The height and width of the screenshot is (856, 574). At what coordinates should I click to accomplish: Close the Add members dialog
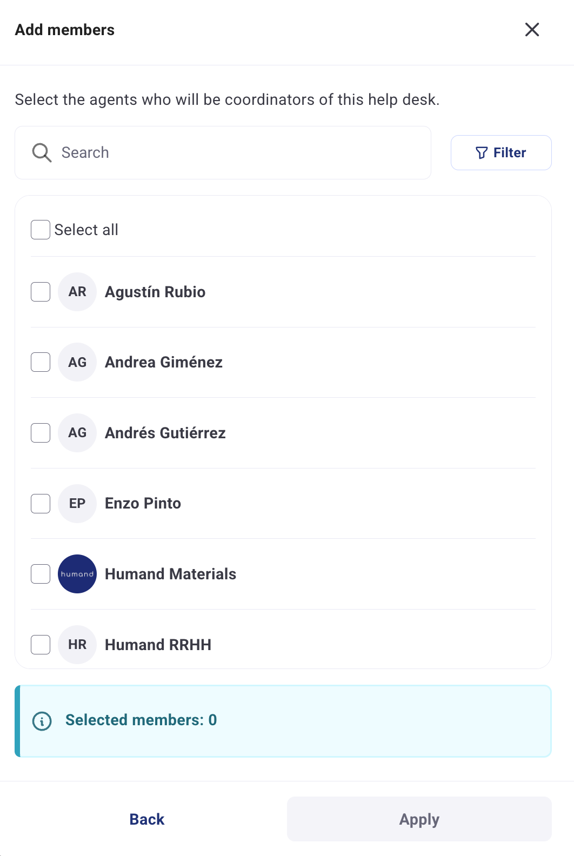[532, 30]
